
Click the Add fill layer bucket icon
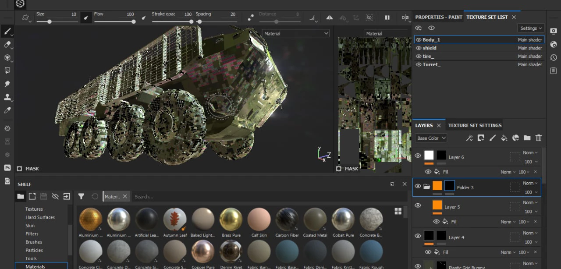[x=504, y=138]
